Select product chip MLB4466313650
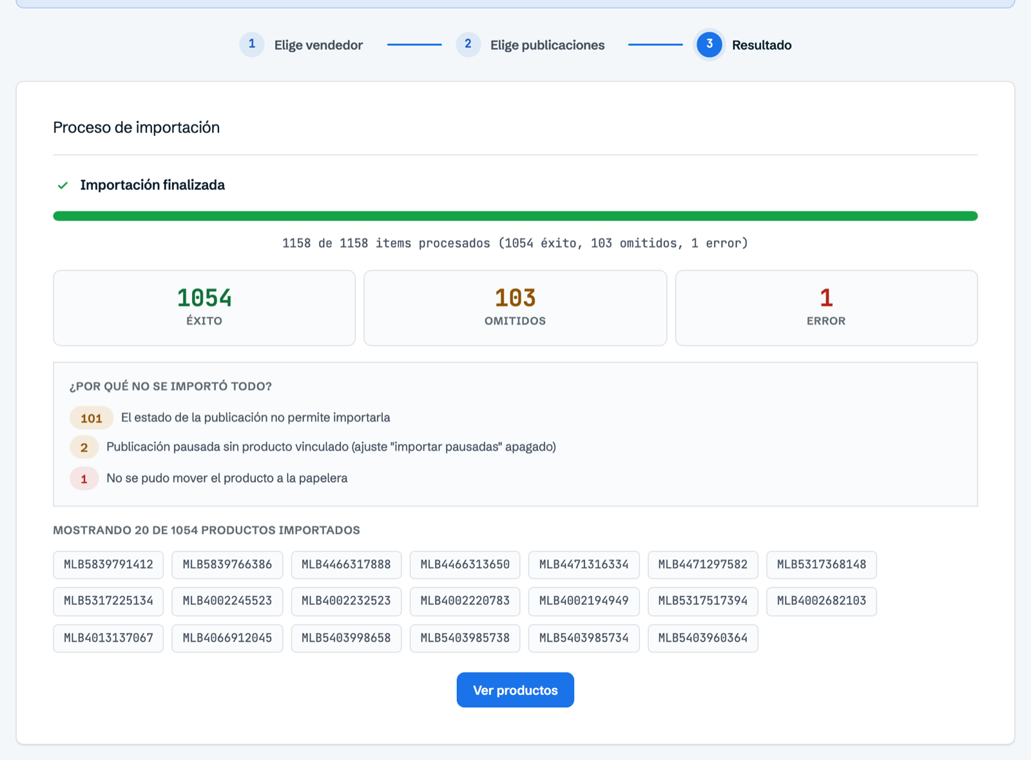The image size is (1031, 760). (x=465, y=565)
